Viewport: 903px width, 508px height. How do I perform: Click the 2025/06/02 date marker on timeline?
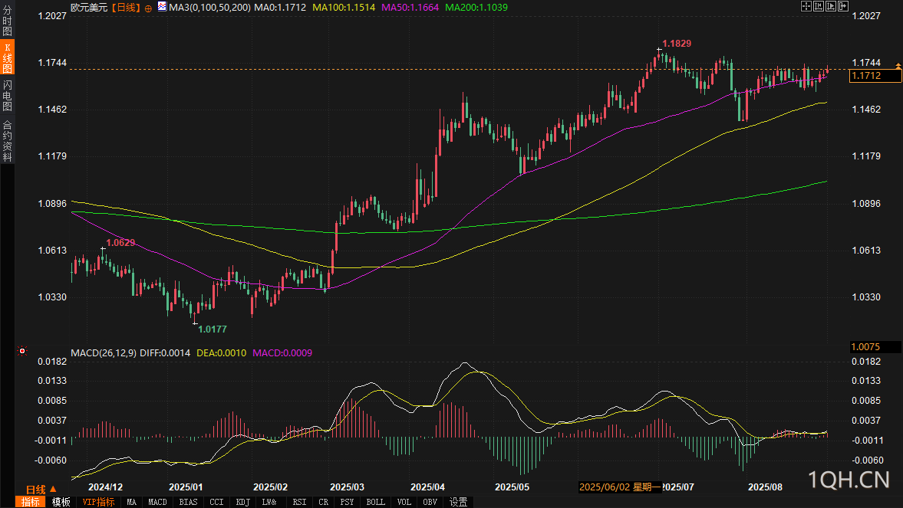coord(618,487)
